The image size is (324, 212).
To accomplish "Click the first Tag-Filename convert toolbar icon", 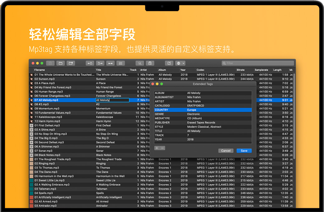I will [x=90, y=63].
